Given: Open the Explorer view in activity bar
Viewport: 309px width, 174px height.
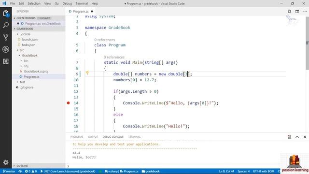Looking at the screenshot, I should pyautogui.click(x=6, y=14).
